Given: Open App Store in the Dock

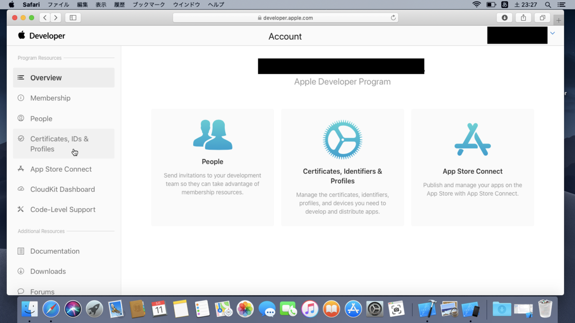Looking at the screenshot, I should (353, 309).
